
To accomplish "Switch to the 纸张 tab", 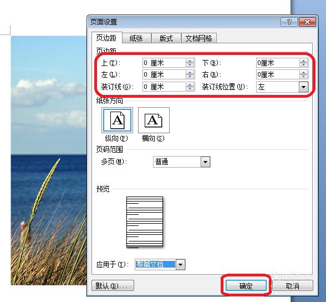I will tap(136, 38).
